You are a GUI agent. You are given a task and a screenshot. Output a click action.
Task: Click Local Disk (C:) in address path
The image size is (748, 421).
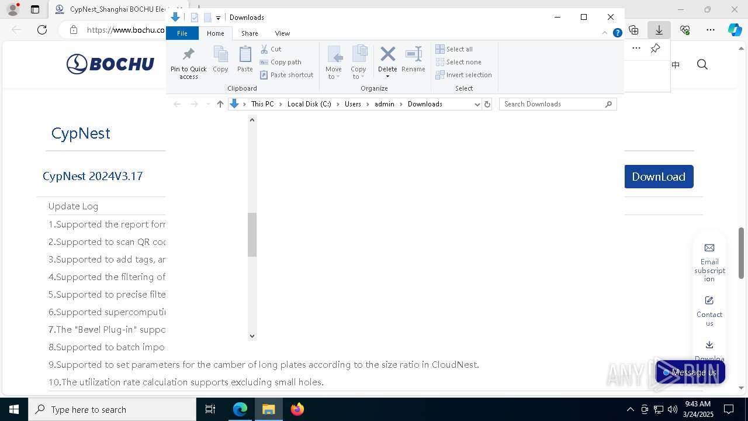[x=309, y=104]
